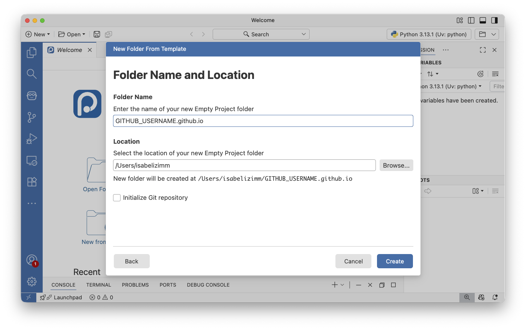Open the Extensions view

click(32, 182)
